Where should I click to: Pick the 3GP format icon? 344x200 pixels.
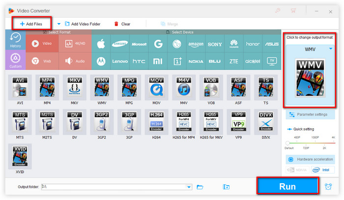pos(129,122)
